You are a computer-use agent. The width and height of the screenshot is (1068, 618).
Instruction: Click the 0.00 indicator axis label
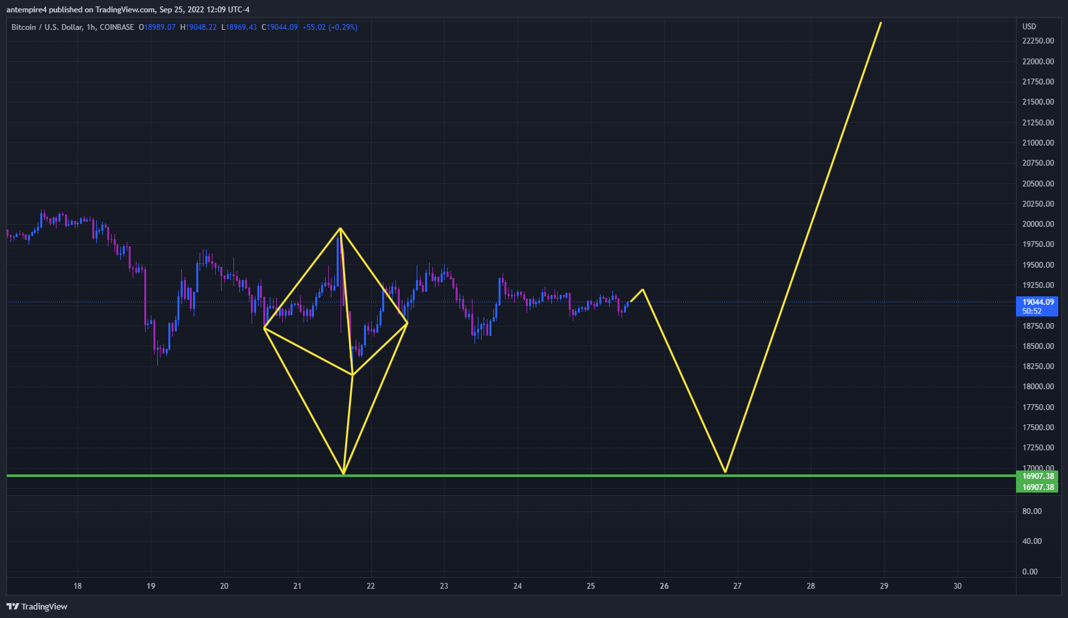tap(1030, 572)
